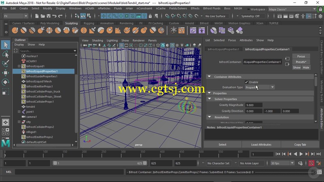This screenshot has height=182, width=324.
Task: Click the play forwards button
Action: [301, 154]
